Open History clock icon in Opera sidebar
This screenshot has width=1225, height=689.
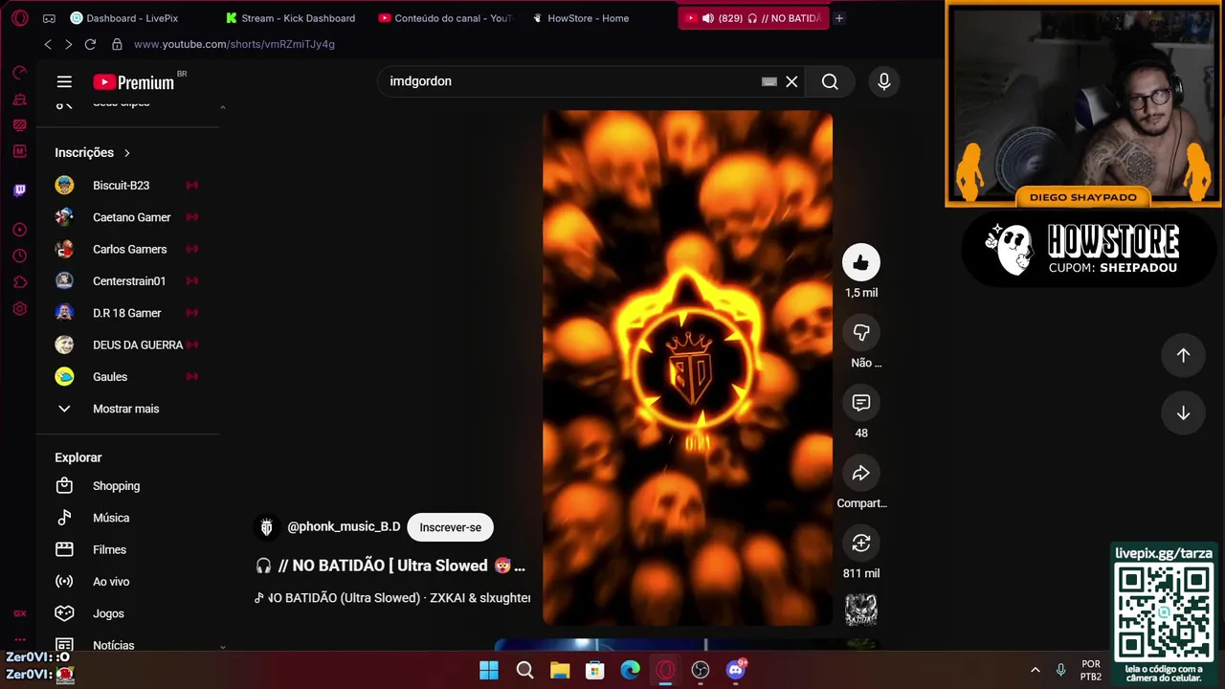(x=19, y=256)
